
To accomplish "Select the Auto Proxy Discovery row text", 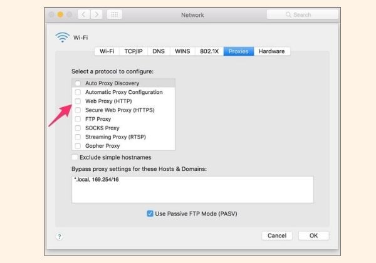I will tap(112, 83).
